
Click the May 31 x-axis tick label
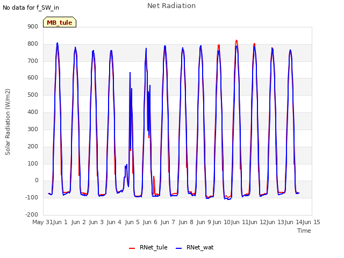click(42, 222)
